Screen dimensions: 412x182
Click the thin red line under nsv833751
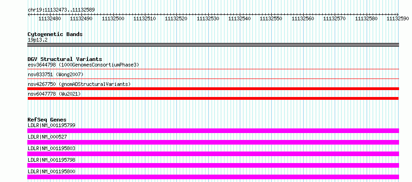point(213,79)
